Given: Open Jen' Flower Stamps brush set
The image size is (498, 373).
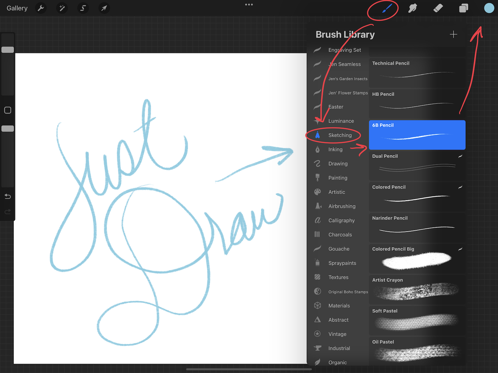Looking at the screenshot, I should (x=338, y=93).
